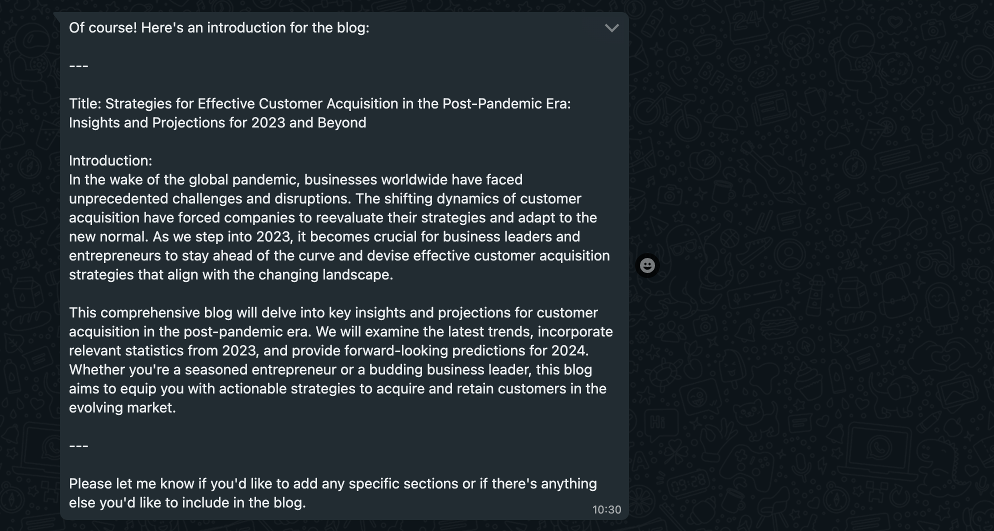
Task: Click the 10:30 message timestamp
Action: 606,509
